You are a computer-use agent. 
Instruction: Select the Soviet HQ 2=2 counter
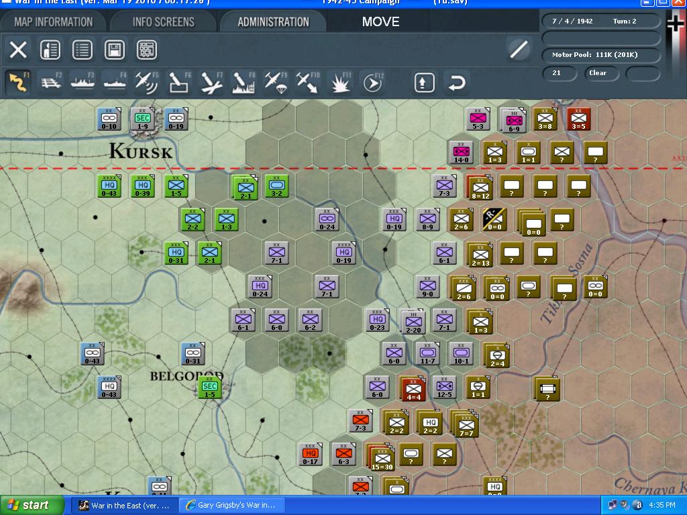pyautogui.click(x=430, y=424)
